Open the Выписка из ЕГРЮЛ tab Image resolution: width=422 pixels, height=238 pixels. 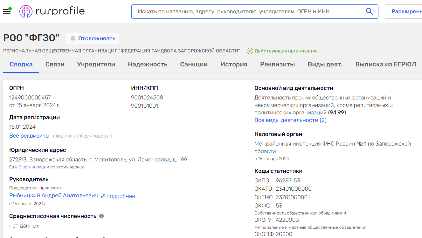(x=385, y=64)
